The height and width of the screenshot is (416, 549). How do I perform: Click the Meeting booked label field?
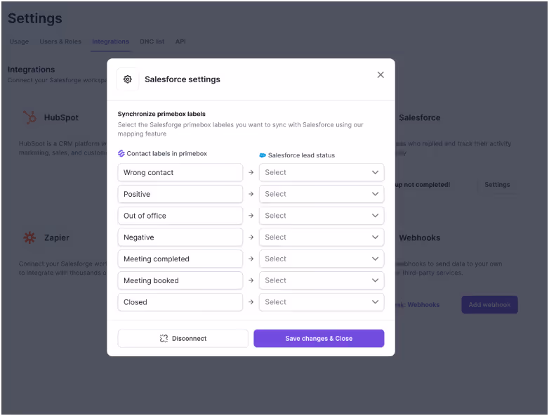[180, 280]
